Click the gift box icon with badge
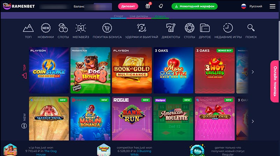The image size is (280, 156). 148,6
